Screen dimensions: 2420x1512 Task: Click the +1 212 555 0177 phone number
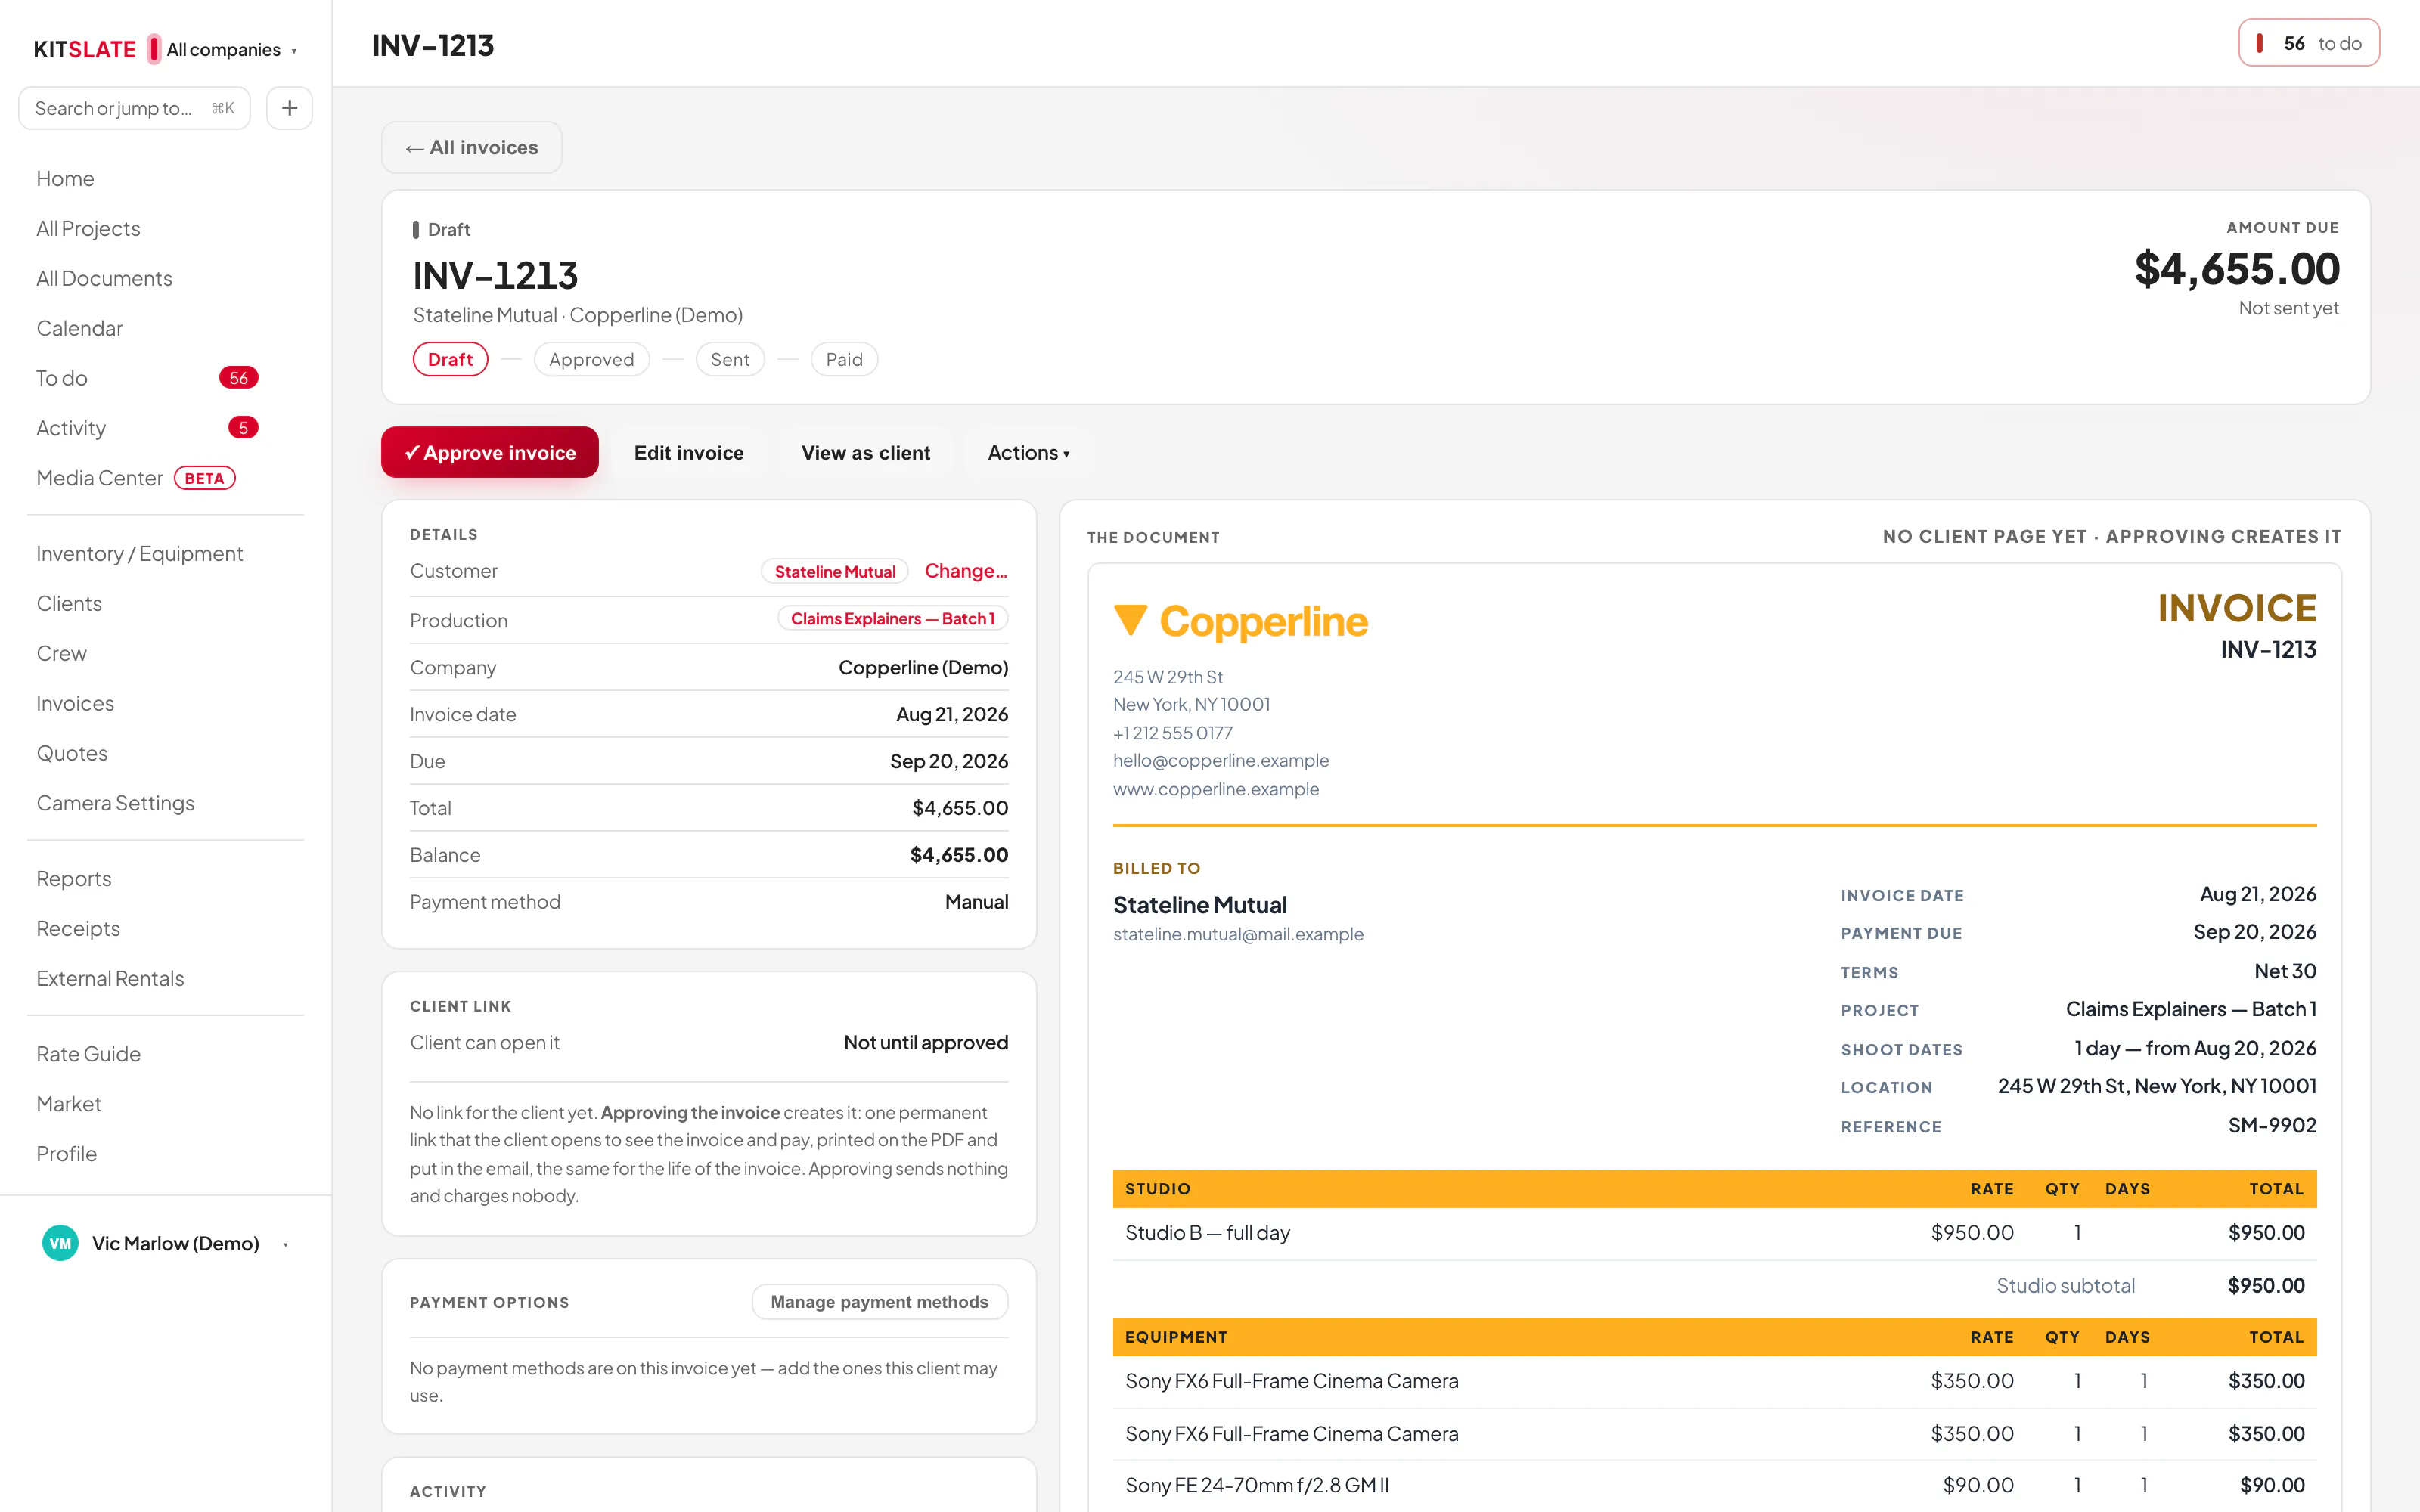[1172, 733]
